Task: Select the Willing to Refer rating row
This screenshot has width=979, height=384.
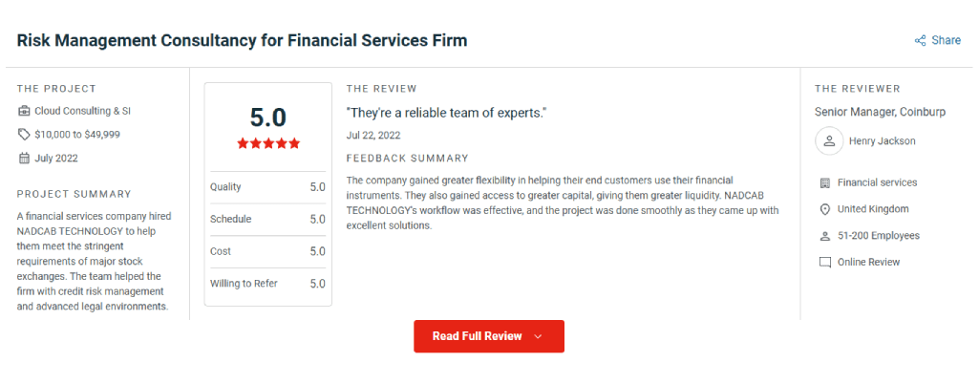Action: (x=267, y=284)
